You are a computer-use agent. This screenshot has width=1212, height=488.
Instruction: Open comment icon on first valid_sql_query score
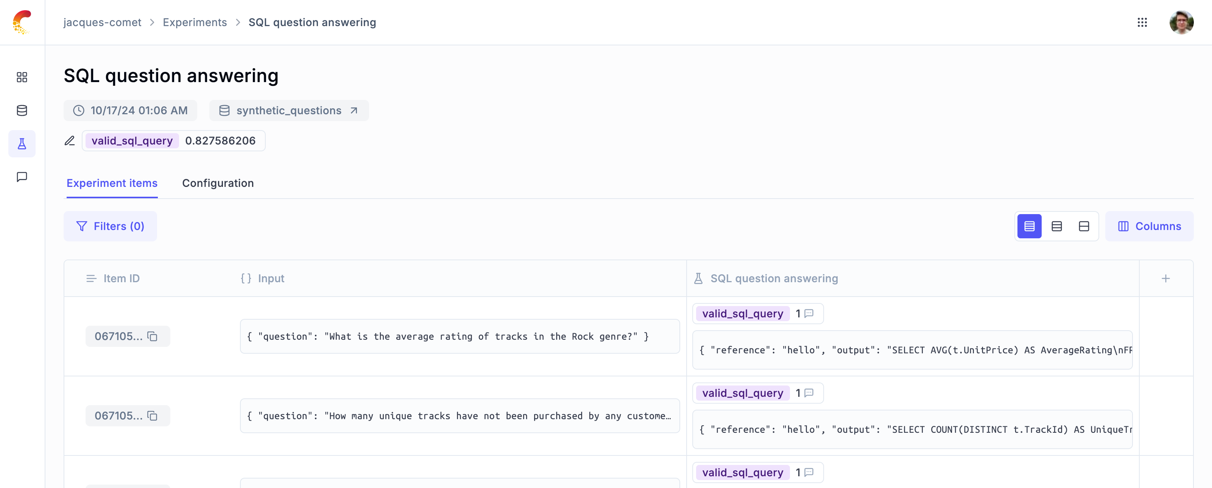point(809,313)
